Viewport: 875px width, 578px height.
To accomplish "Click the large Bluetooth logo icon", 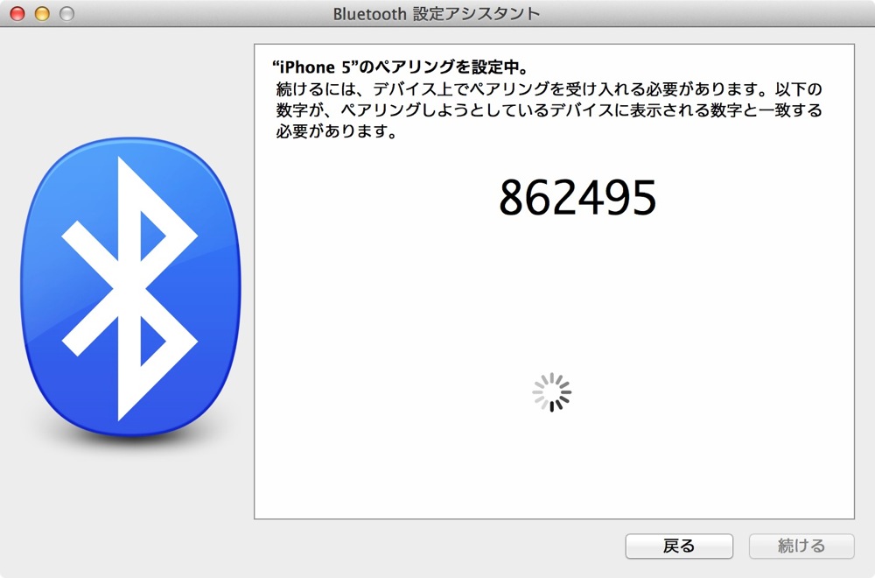I will coord(130,287).
